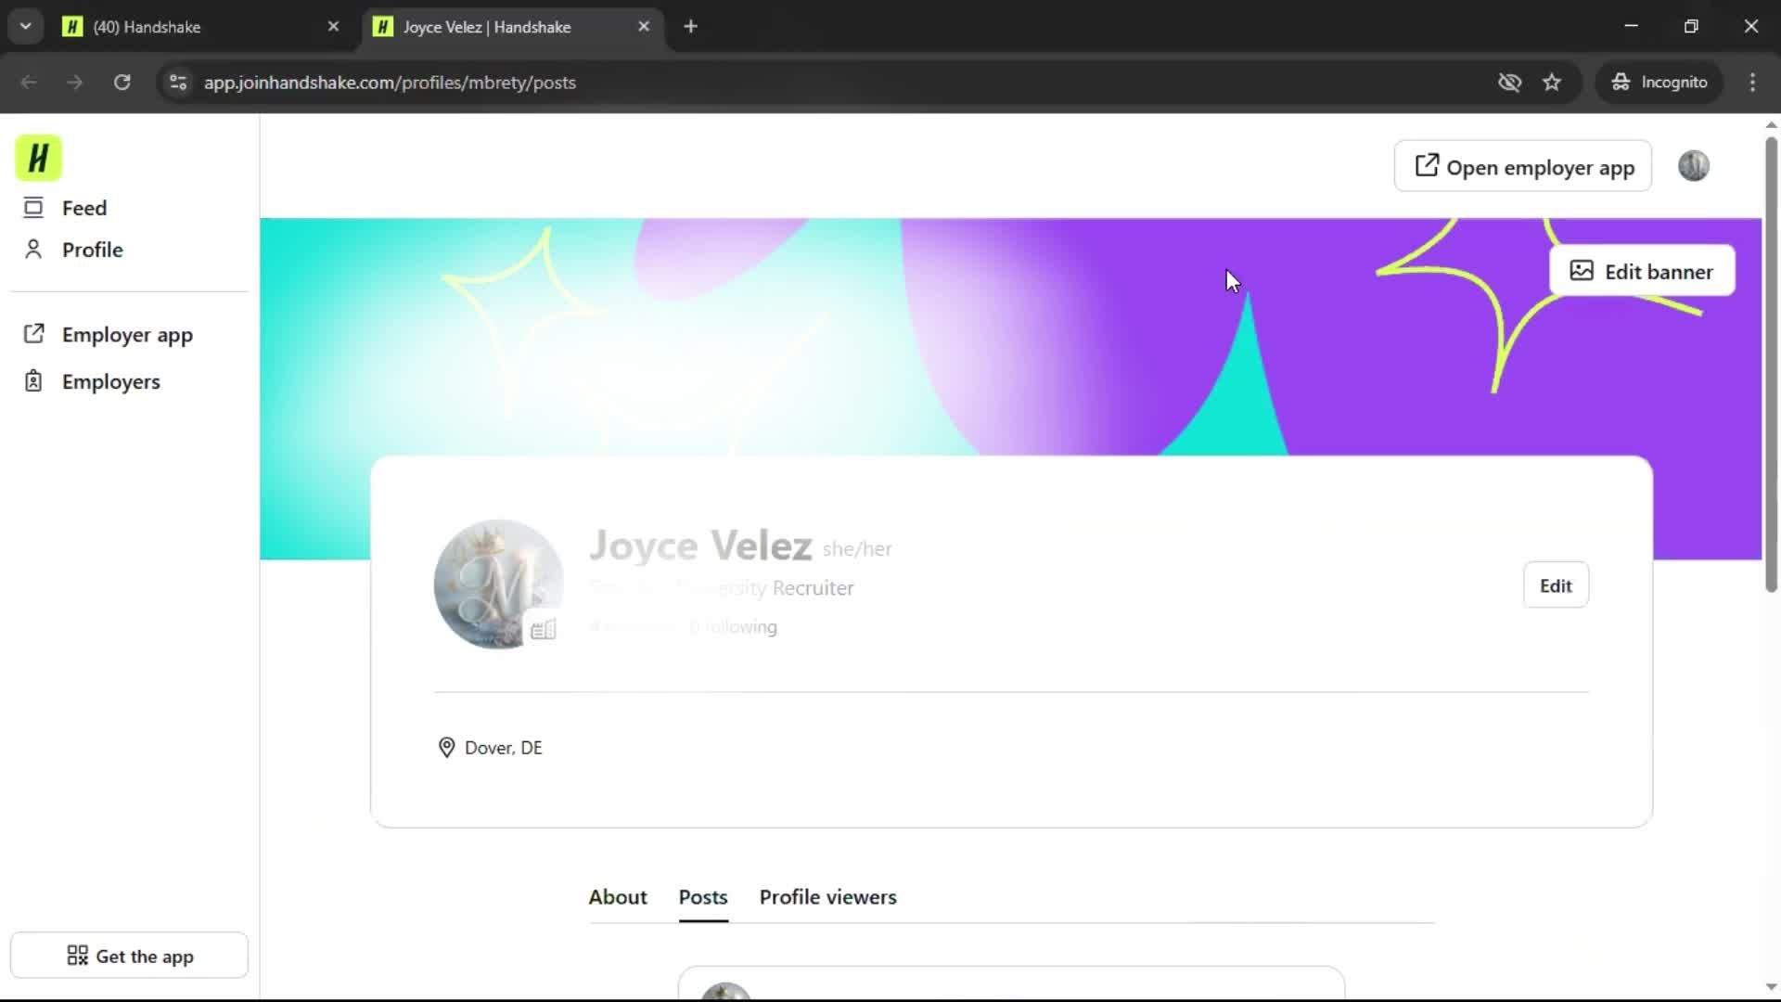
Task: Click the QR code icon in Get the app
Action: (x=78, y=956)
